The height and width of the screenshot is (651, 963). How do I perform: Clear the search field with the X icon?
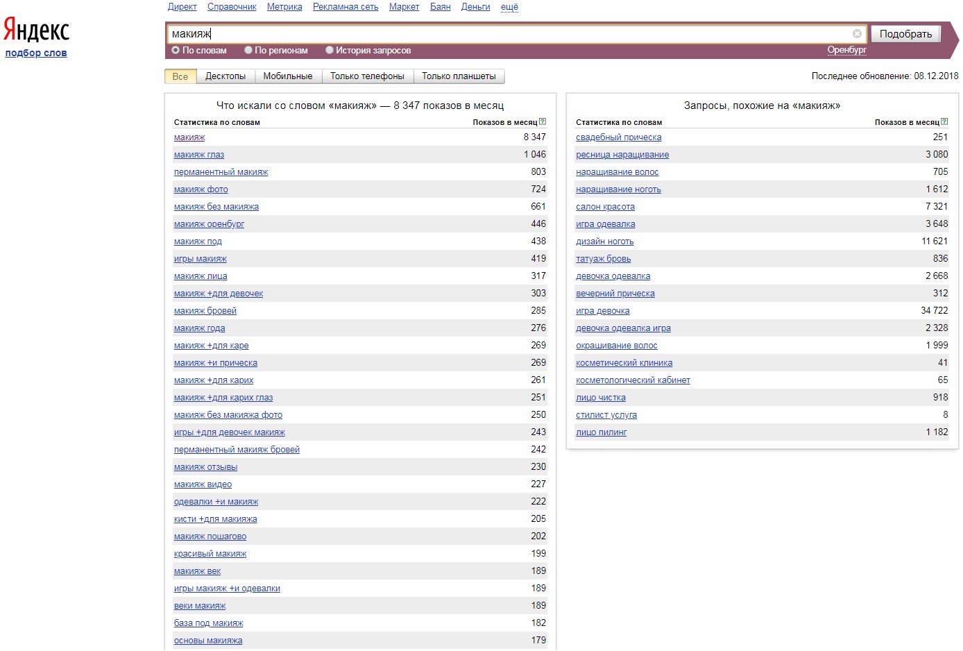(x=857, y=33)
